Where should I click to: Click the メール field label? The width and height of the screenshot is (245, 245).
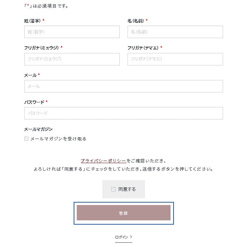(x=30, y=75)
